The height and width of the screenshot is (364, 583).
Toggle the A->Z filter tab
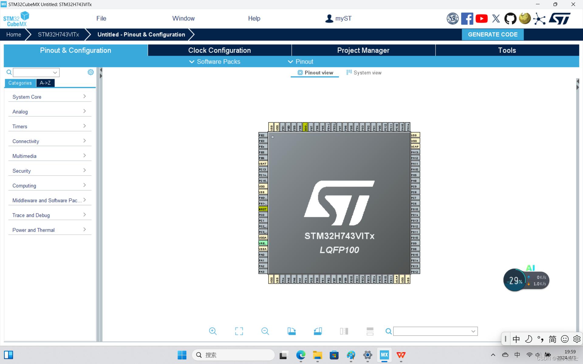pos(45,83)
